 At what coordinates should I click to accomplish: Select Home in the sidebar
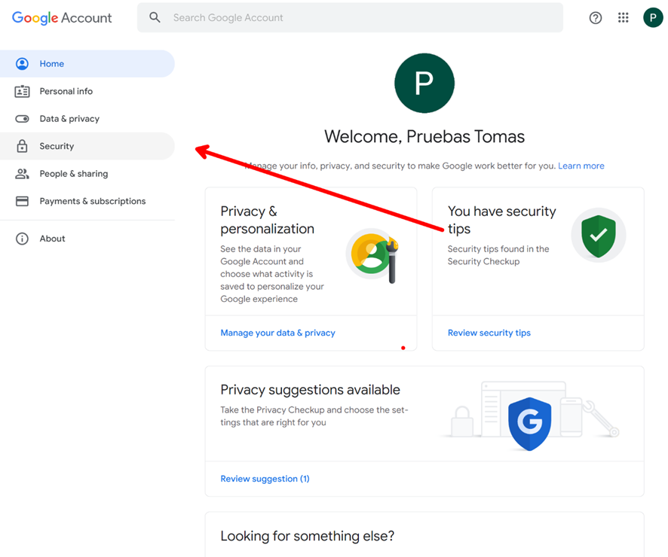point(51,64)
